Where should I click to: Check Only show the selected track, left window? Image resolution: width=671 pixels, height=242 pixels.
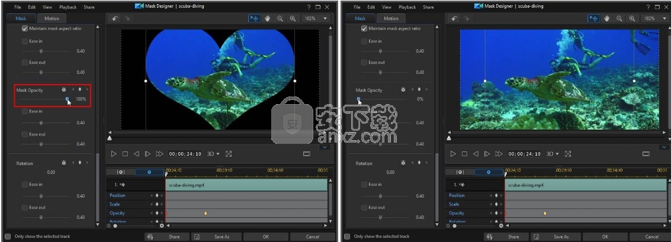pos(8,237)
